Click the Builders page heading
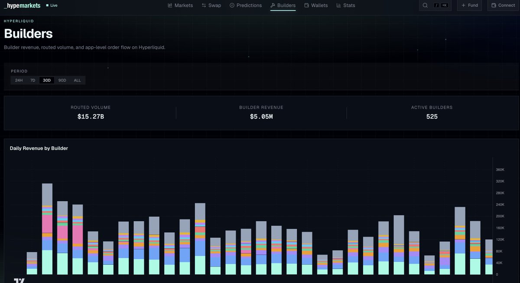This screenshot has height=283, width=520. [x=28, y=34]
